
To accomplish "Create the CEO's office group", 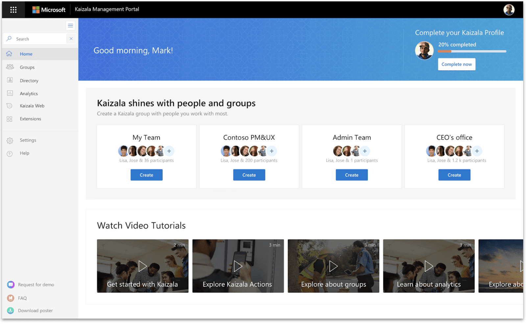I will (454, 175).
